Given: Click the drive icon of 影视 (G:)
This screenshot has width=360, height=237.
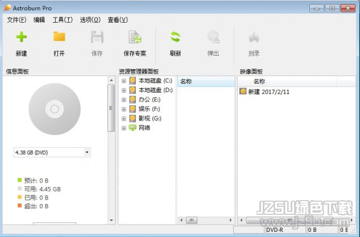Looking at the screenshot, I should click(x=133, y=118).
